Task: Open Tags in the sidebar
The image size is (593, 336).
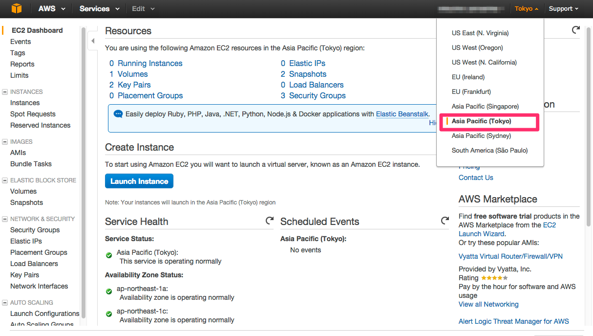Action: 18,53
